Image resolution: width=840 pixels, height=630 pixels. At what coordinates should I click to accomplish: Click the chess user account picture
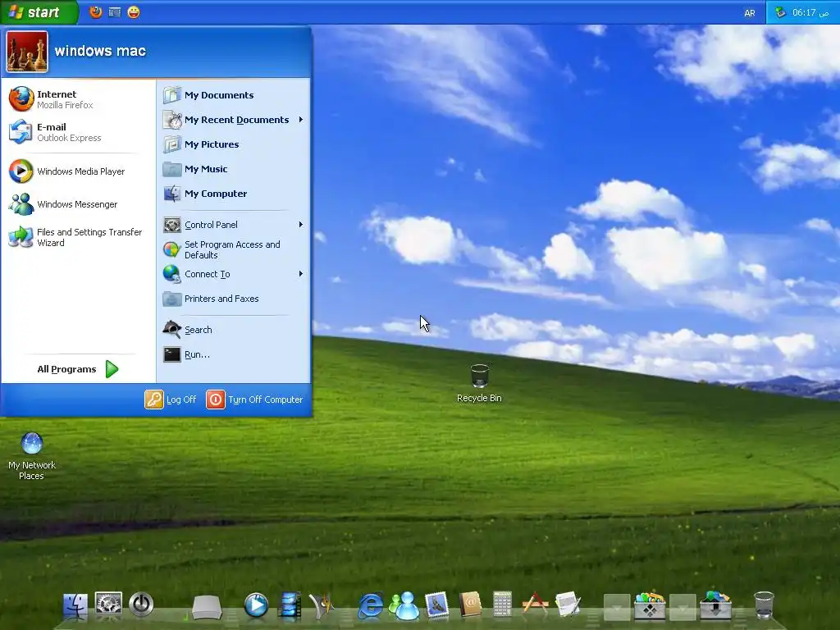click(27, 52)
